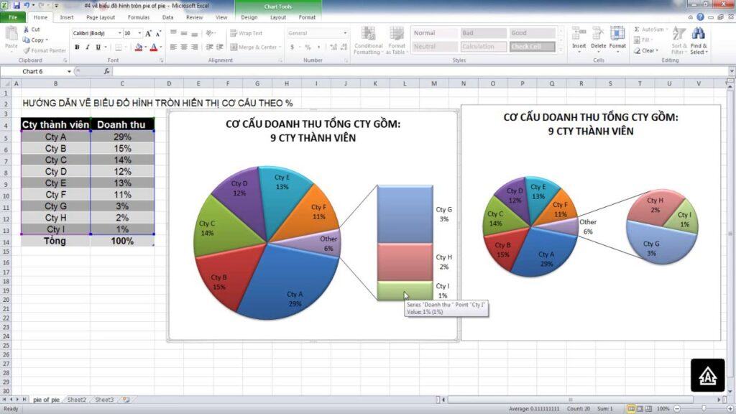Click the Decrease Font Size icon
Screen dimensions: 736x414
click(158, 33)
